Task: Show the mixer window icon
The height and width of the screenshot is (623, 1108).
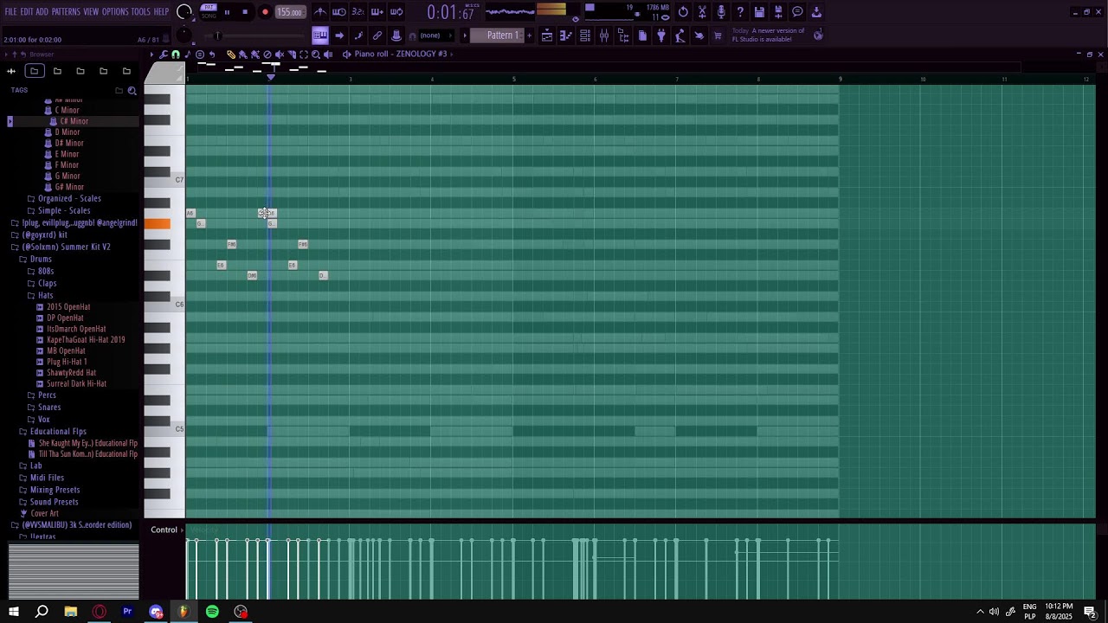Action: click(604, 35)
